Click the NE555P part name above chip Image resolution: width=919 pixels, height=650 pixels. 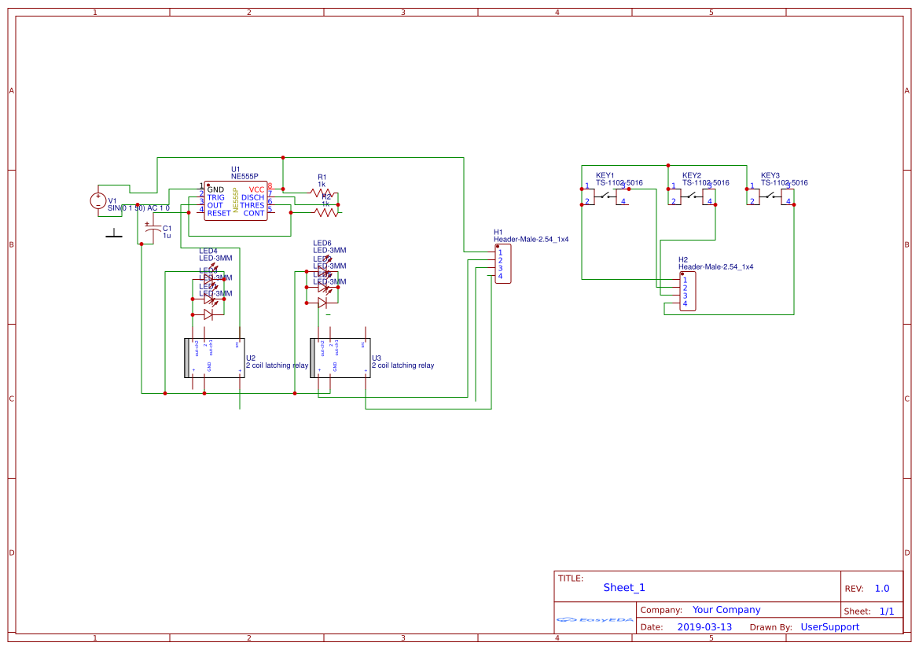[244, 176]
